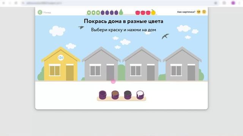Paint the first gray house beside the yellow one

[x=101, y=64]
